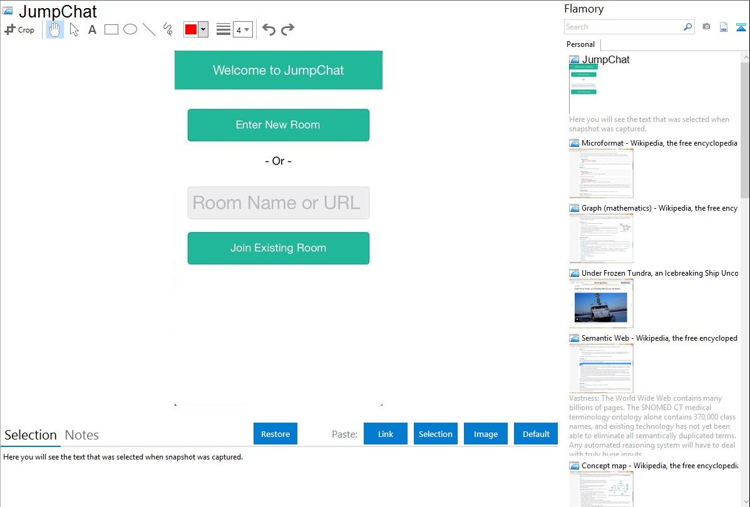Image resolution: width=750 pixels, height=507 pixels.
Task: Select "Microformat - Wikipedia, the free encyclopedia" title
Action: click(659, 143)
